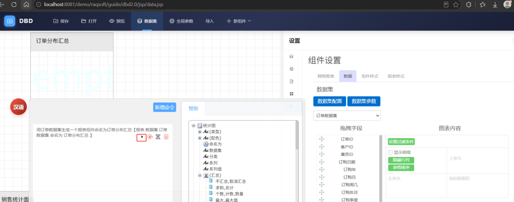Open the 数据集 menu item
The width and height of the screenshot is (514, 202).
point(147,21)
